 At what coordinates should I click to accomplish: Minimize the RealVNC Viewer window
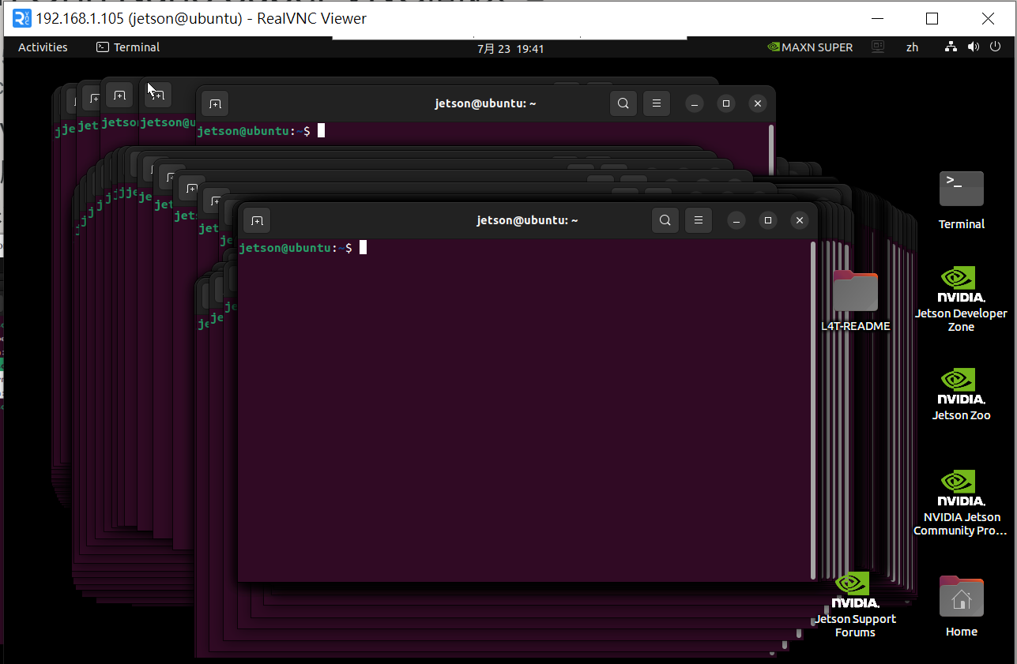pos(876,18)
